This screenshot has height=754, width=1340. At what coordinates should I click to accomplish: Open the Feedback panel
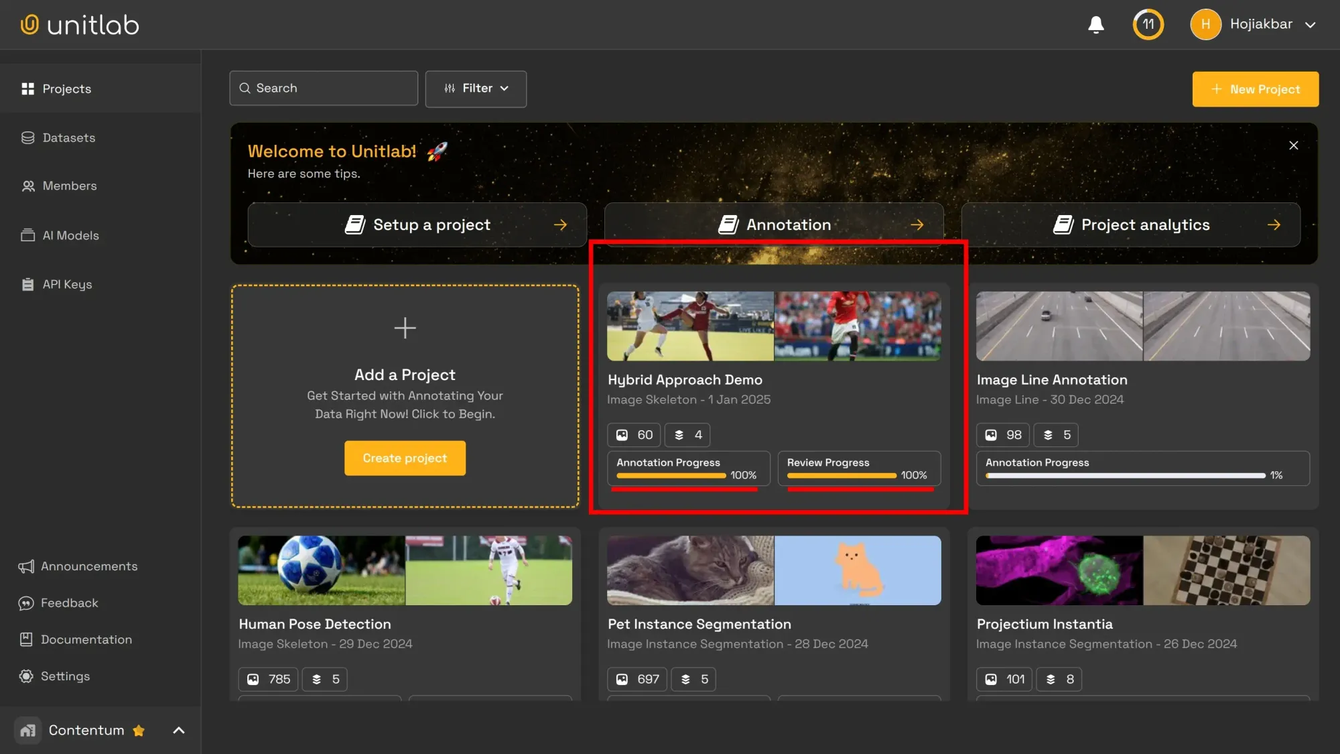68,603
